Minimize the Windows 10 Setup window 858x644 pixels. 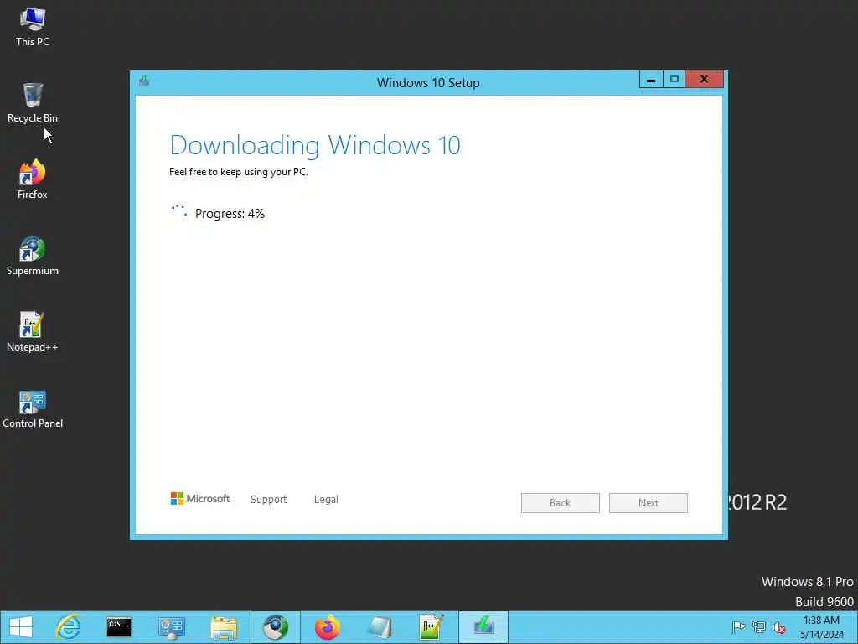point(651,80)
